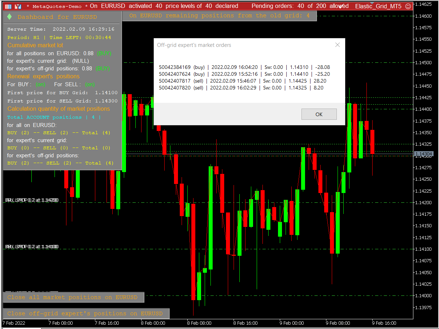The image size is (439, 329).
Task: Click the Total ACCOUNT positions line
Action: coord(54,117)
